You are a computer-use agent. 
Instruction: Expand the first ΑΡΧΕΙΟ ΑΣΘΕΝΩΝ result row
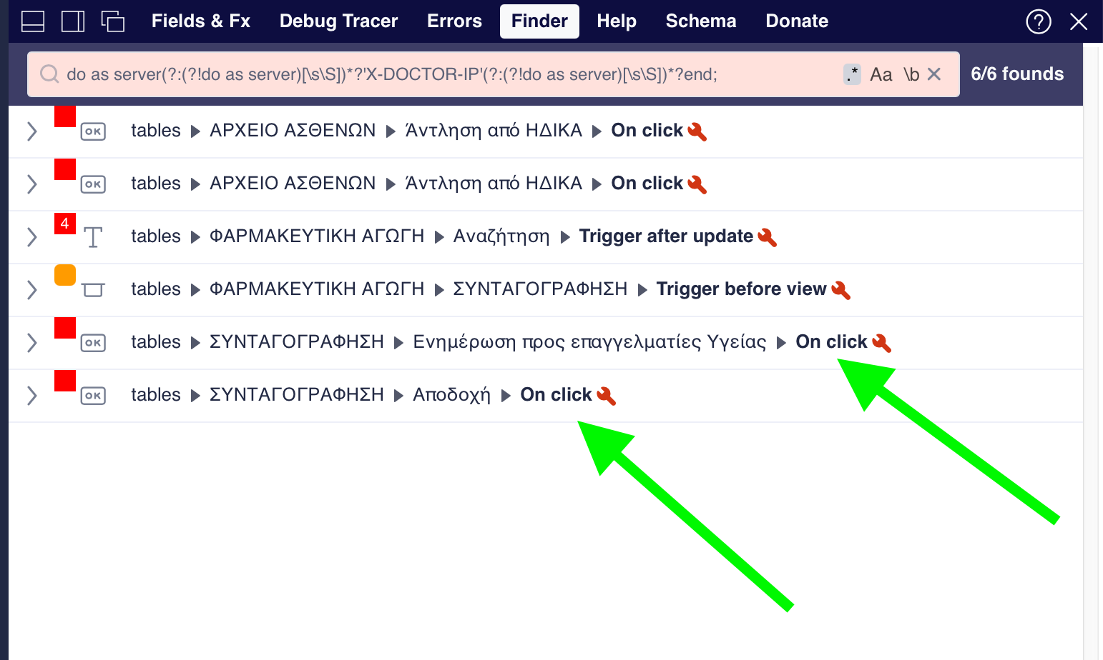pyautogui.click(x=31, y=131)
